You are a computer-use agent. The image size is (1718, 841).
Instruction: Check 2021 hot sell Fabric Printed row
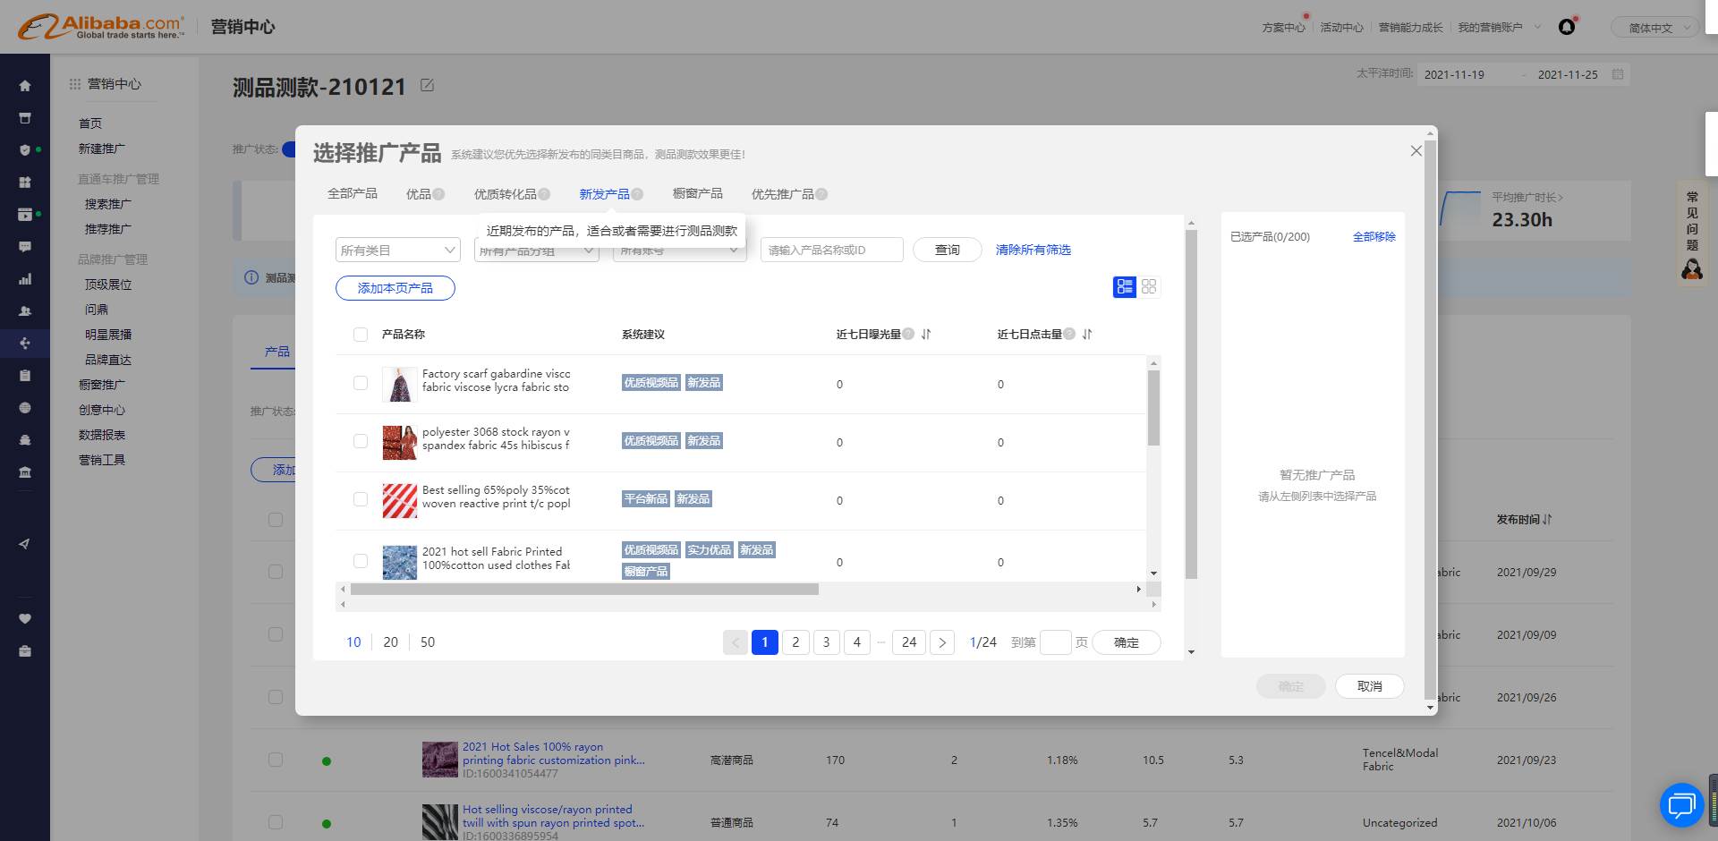[x=361, y=561]
